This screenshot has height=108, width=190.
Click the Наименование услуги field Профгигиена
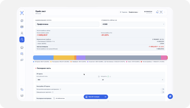[67, 24]
